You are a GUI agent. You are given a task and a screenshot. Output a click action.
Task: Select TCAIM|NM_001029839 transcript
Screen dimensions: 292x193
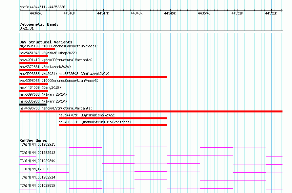coord(37,185)
